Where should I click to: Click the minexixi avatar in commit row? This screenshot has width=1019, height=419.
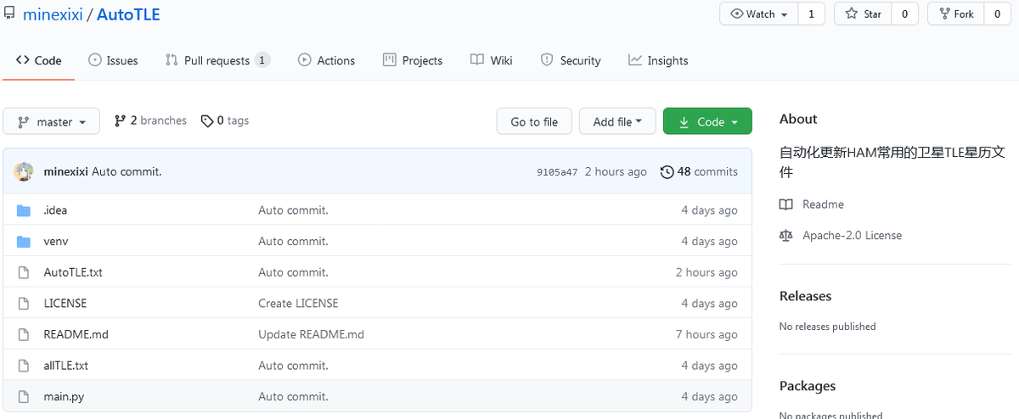click(24, 171)
